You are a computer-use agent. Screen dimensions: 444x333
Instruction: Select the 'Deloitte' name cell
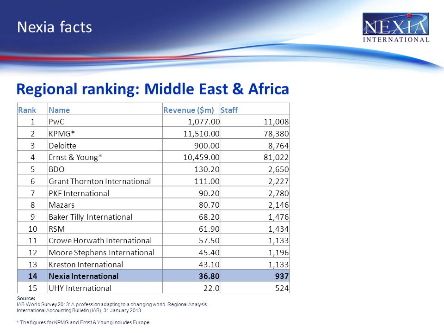(105, 145)
